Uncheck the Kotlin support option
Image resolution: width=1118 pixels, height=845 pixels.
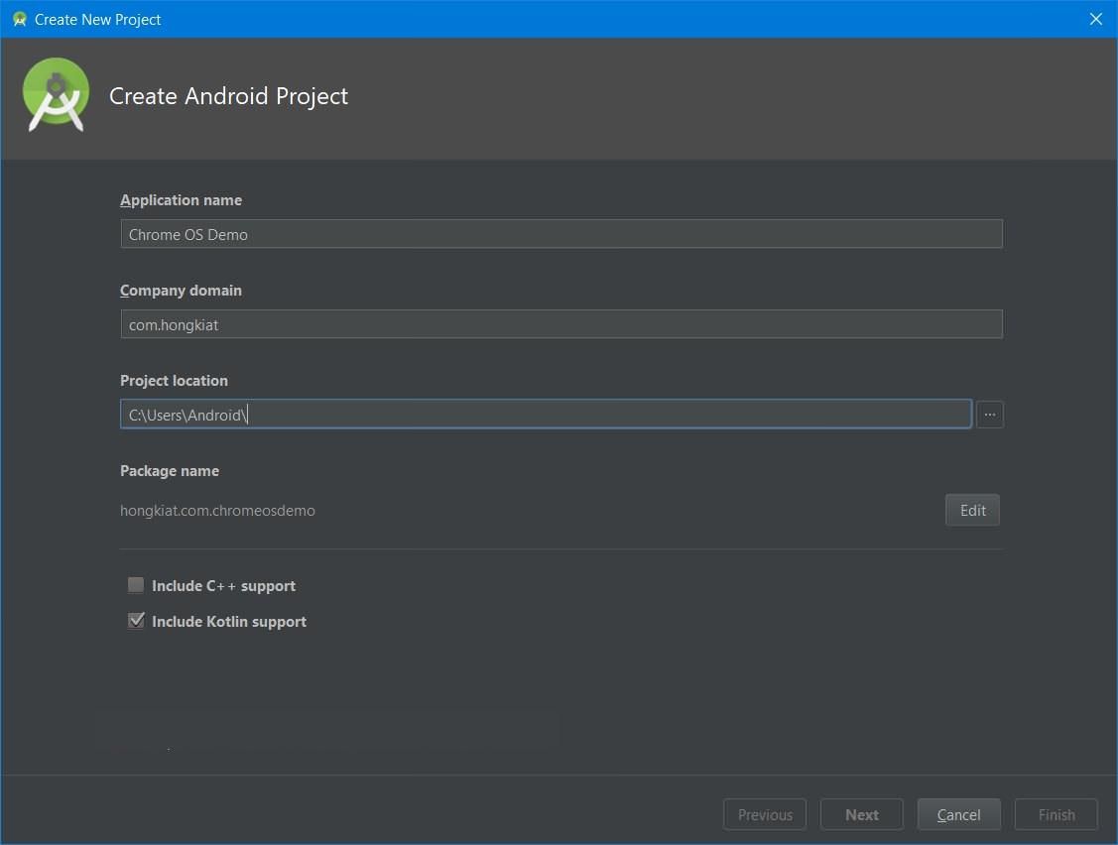tap(136, 621)
